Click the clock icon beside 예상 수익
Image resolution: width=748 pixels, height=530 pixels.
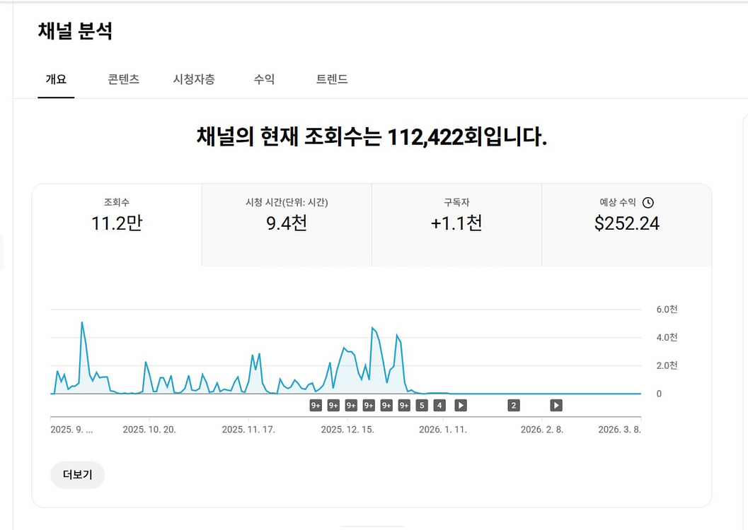click(x=648, y=203)
